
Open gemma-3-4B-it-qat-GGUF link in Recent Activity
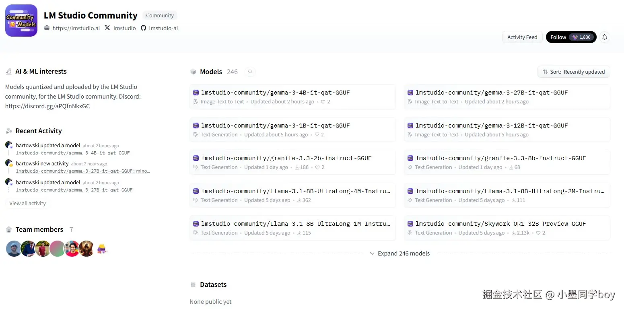[x=73, y=153]
